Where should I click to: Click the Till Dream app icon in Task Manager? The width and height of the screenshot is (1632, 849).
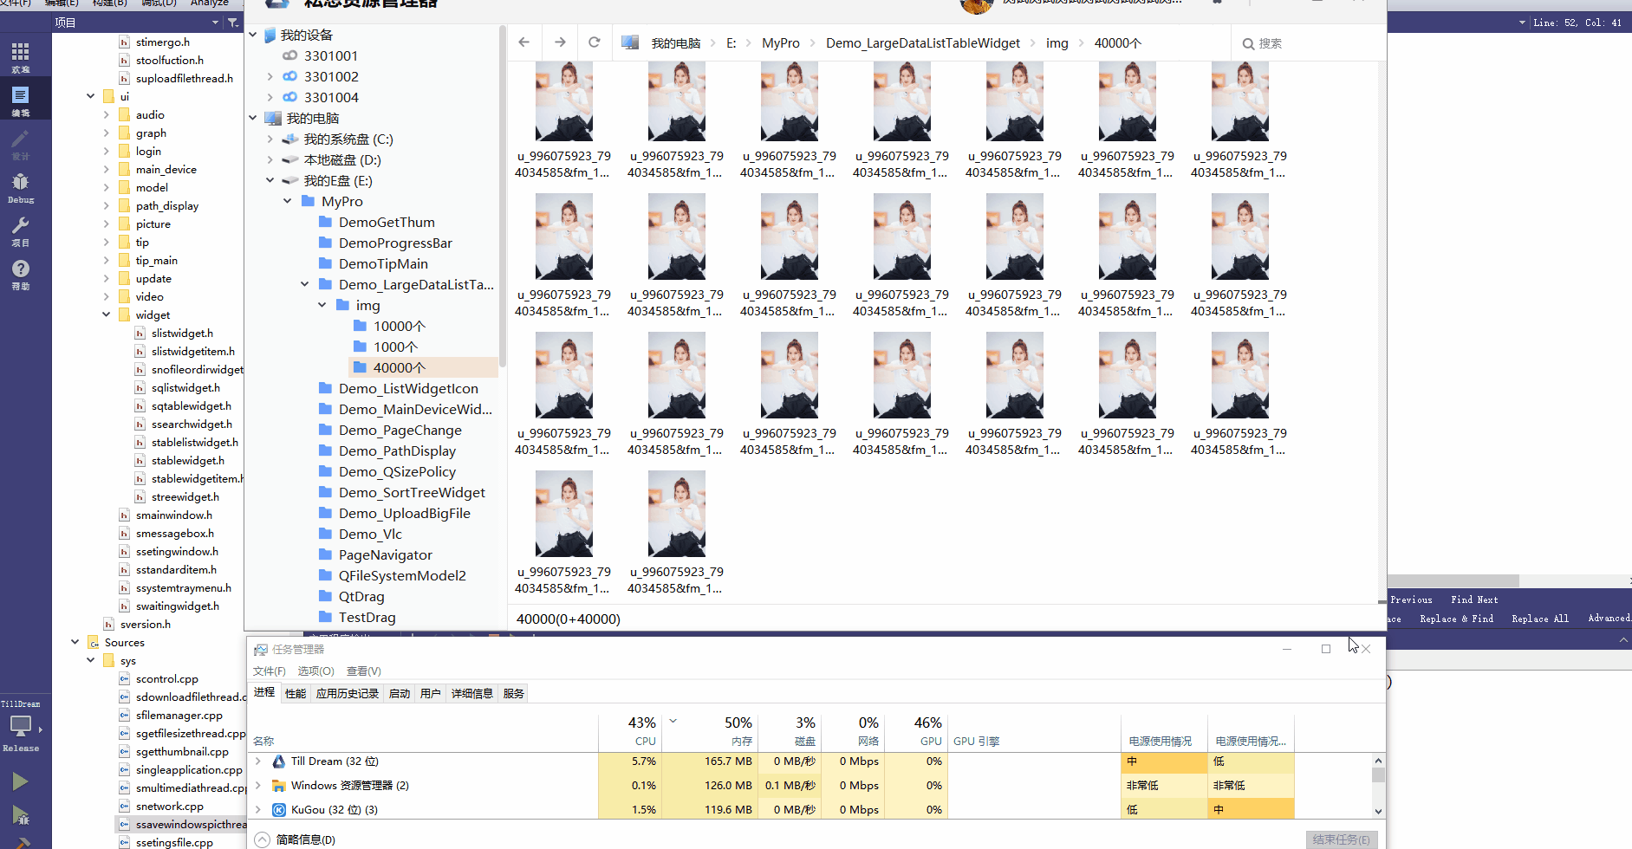(x=279, y=762)
